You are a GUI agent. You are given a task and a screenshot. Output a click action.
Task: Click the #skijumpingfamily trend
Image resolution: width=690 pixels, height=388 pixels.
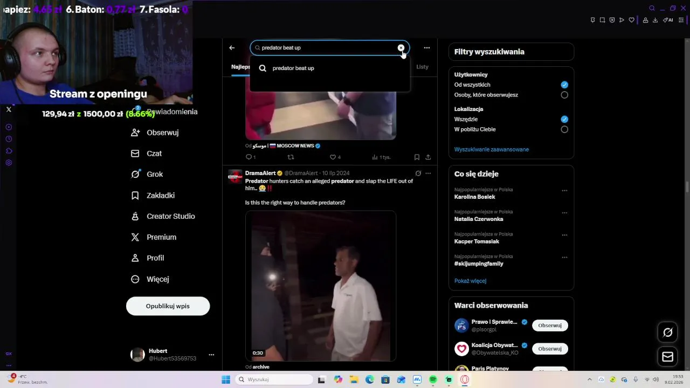click(x=479, y=264)
